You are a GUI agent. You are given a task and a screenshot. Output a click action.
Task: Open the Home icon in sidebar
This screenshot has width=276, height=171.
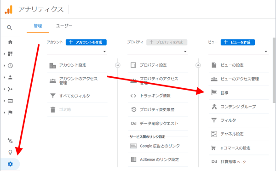(x=10, y=42)
